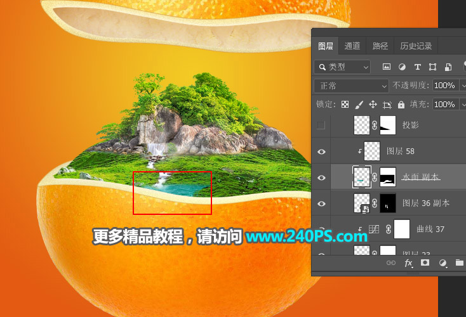The image size is (466, 317).
Task: Select the 曲线 37 white mask thumbnail
Action: [402, 229]
